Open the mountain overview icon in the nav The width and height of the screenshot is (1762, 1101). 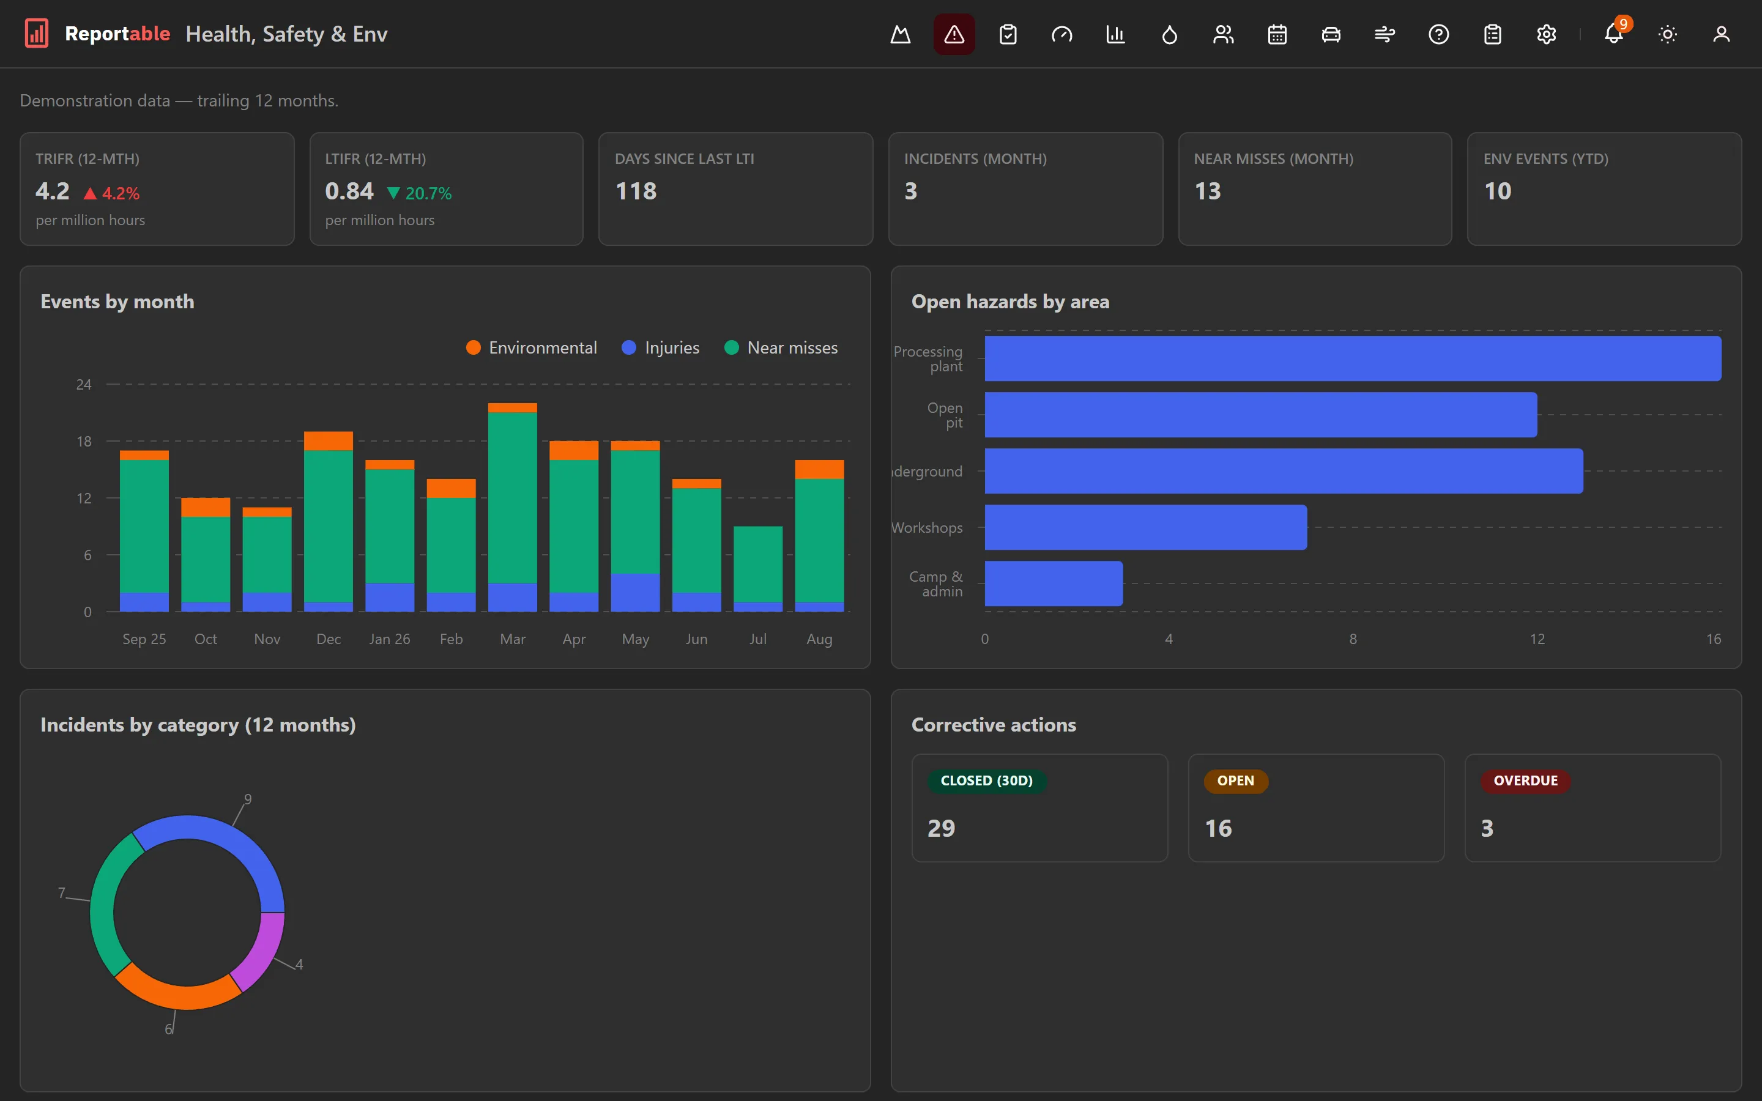click(901, 34)
